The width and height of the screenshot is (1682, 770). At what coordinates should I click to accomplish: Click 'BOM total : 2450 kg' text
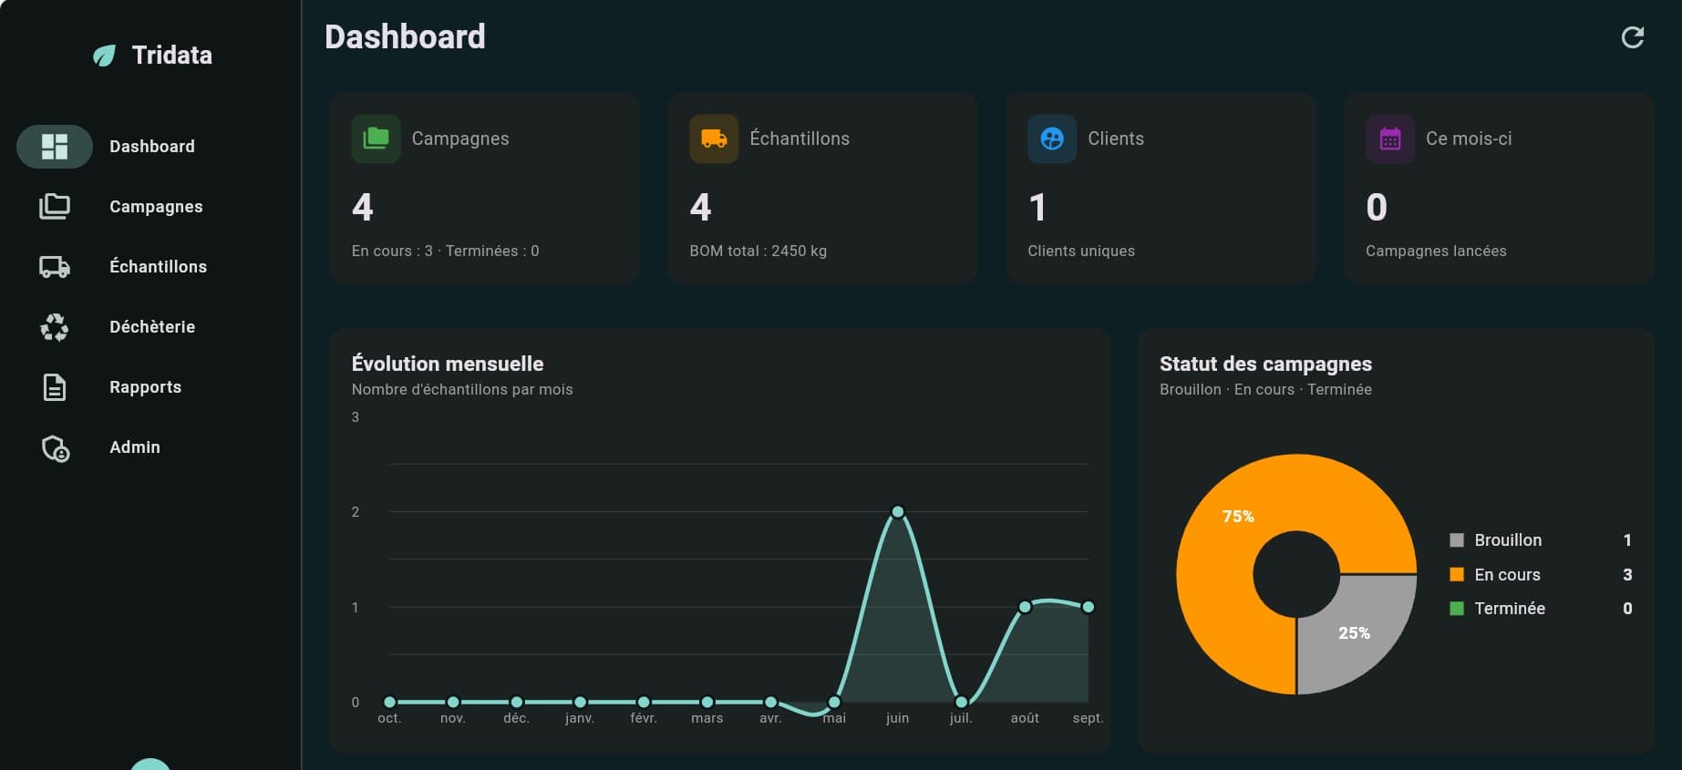tap(758, 251)
